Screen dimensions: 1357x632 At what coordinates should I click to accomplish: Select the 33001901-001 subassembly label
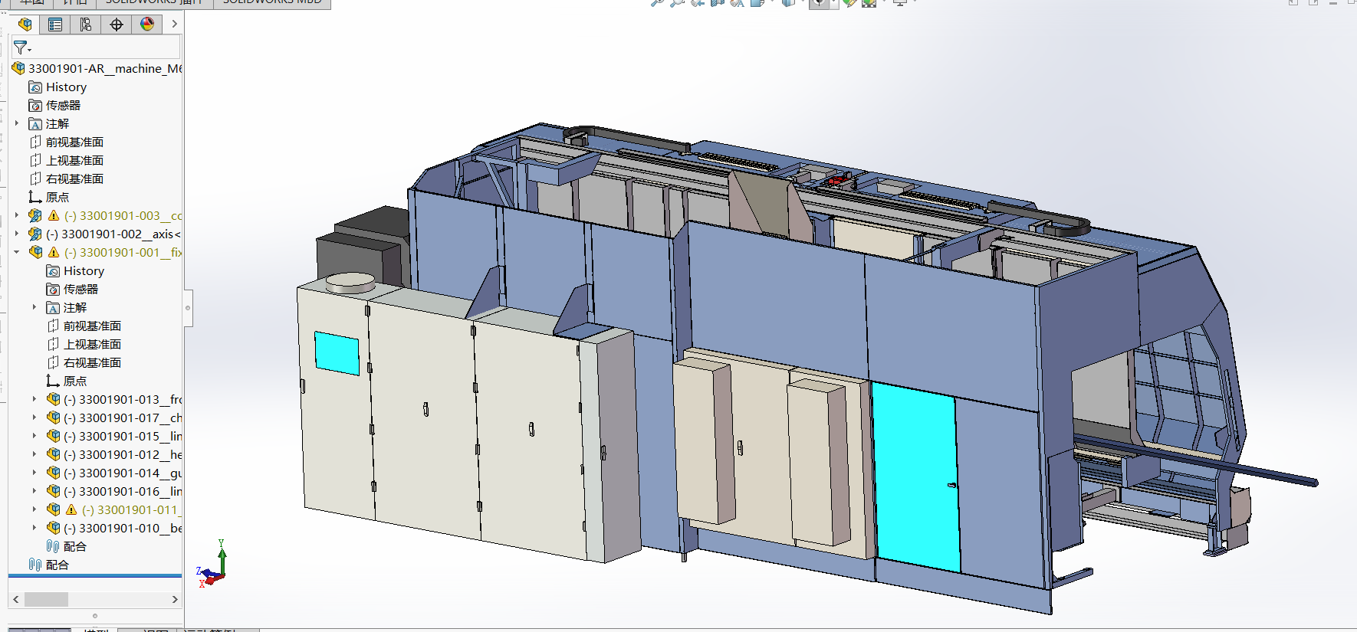point(123,252)
